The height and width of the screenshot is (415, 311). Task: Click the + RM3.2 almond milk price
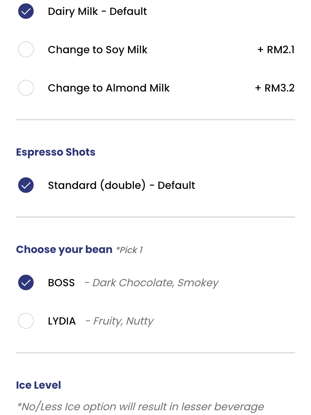[275, 88]
